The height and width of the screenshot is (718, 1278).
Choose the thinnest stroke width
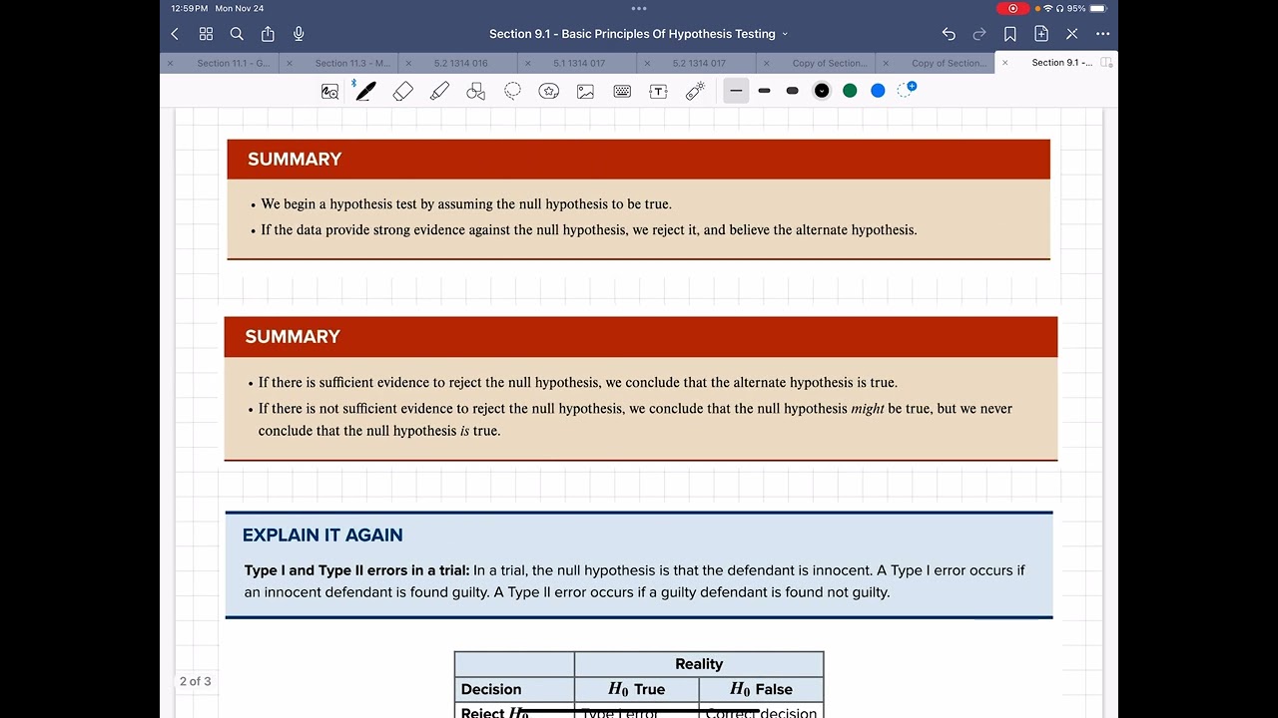tap(736, 91)
